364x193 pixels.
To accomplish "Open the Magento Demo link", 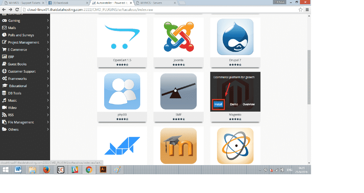I will pos(234,104).
